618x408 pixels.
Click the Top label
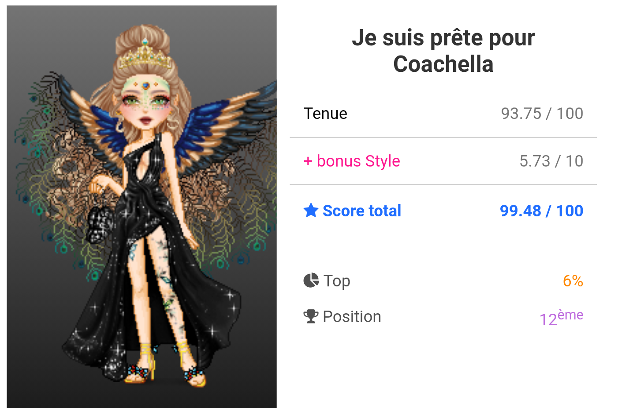click(x=337, y=281)
